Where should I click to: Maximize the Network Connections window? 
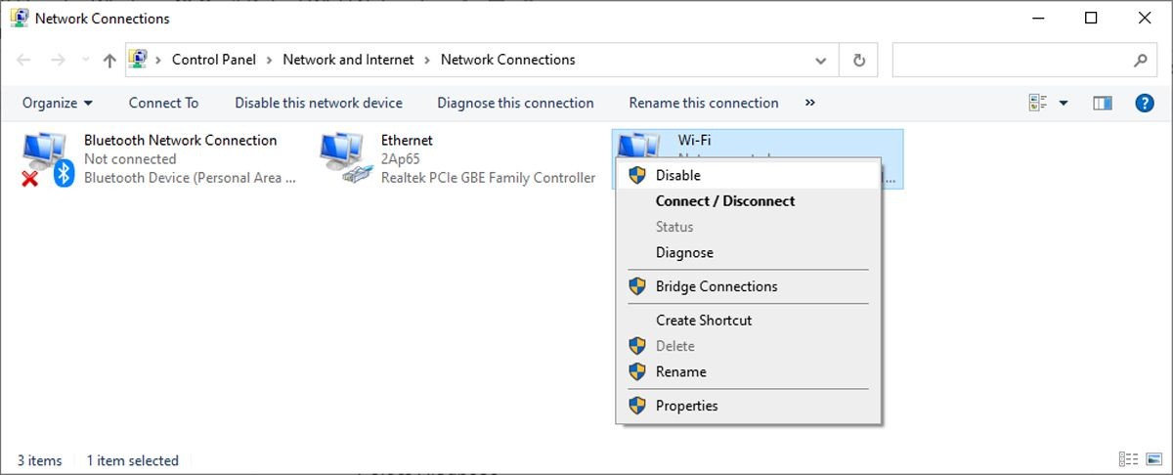(x=1091, y=18)
